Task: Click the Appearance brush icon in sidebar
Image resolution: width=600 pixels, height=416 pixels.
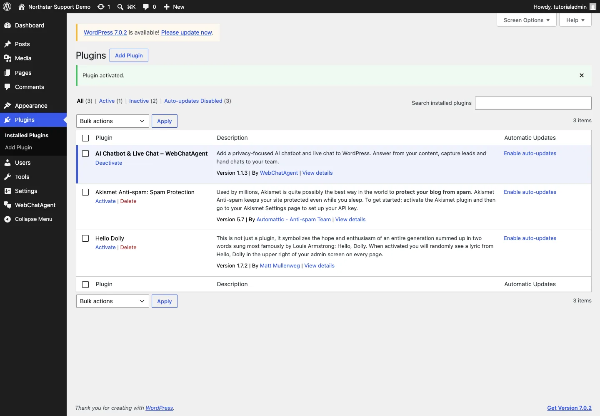Action: [7, 106]
